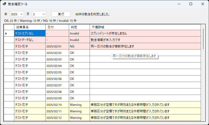The image size is (209, 125).
Task: Select the テストスプシなし employee cell
Action: 30,33
